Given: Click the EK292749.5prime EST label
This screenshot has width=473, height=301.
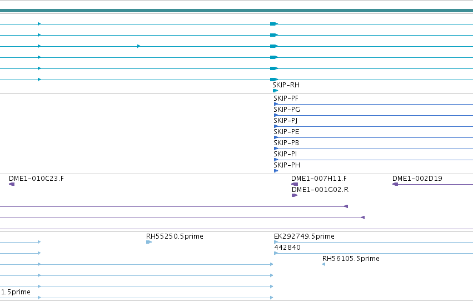Looking at the screenshot, I should 304,236.
